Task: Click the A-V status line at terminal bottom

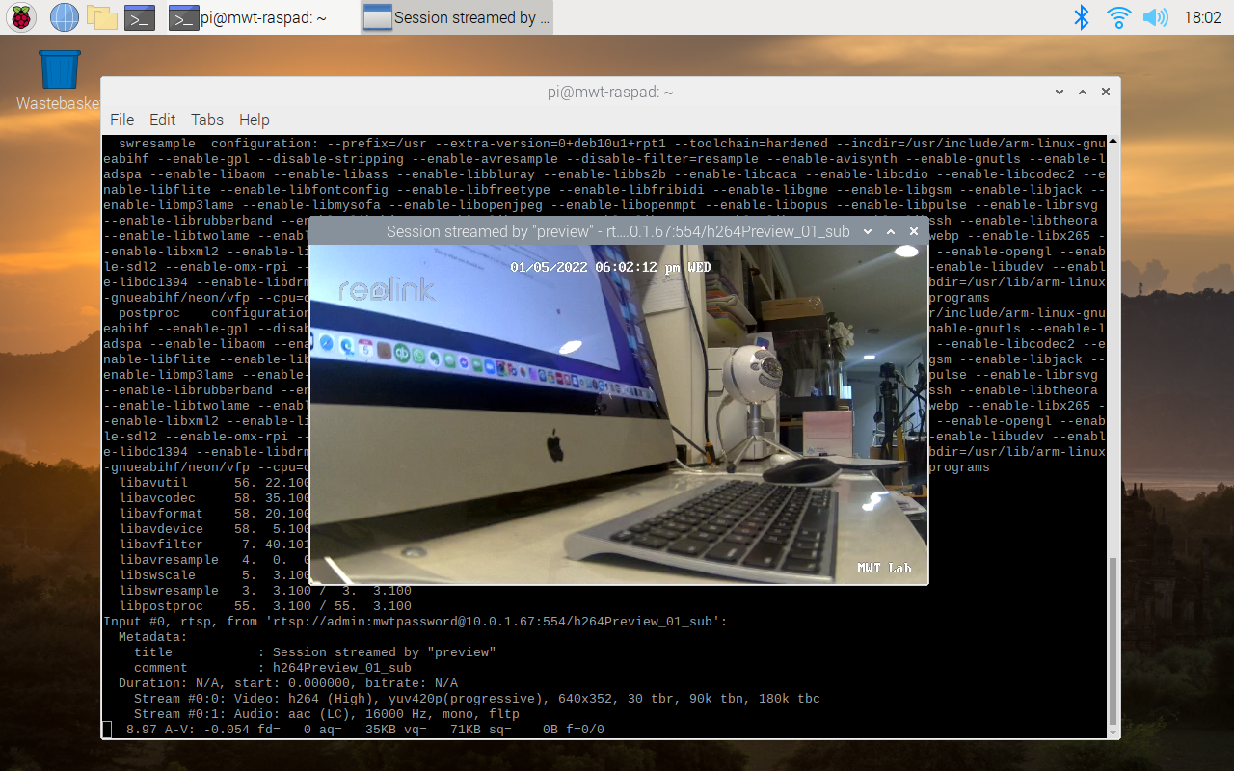Action: [x=354, y=730]
